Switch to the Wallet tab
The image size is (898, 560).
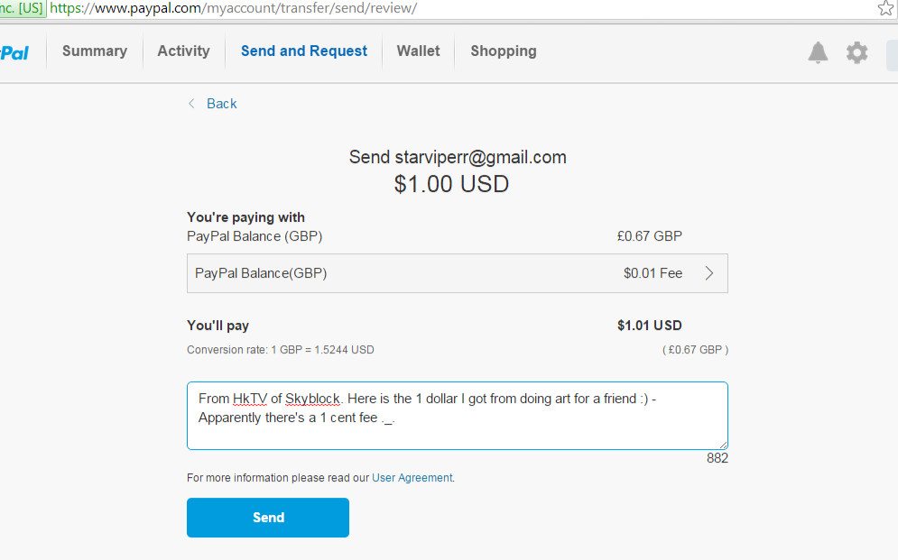click(418, 50)
